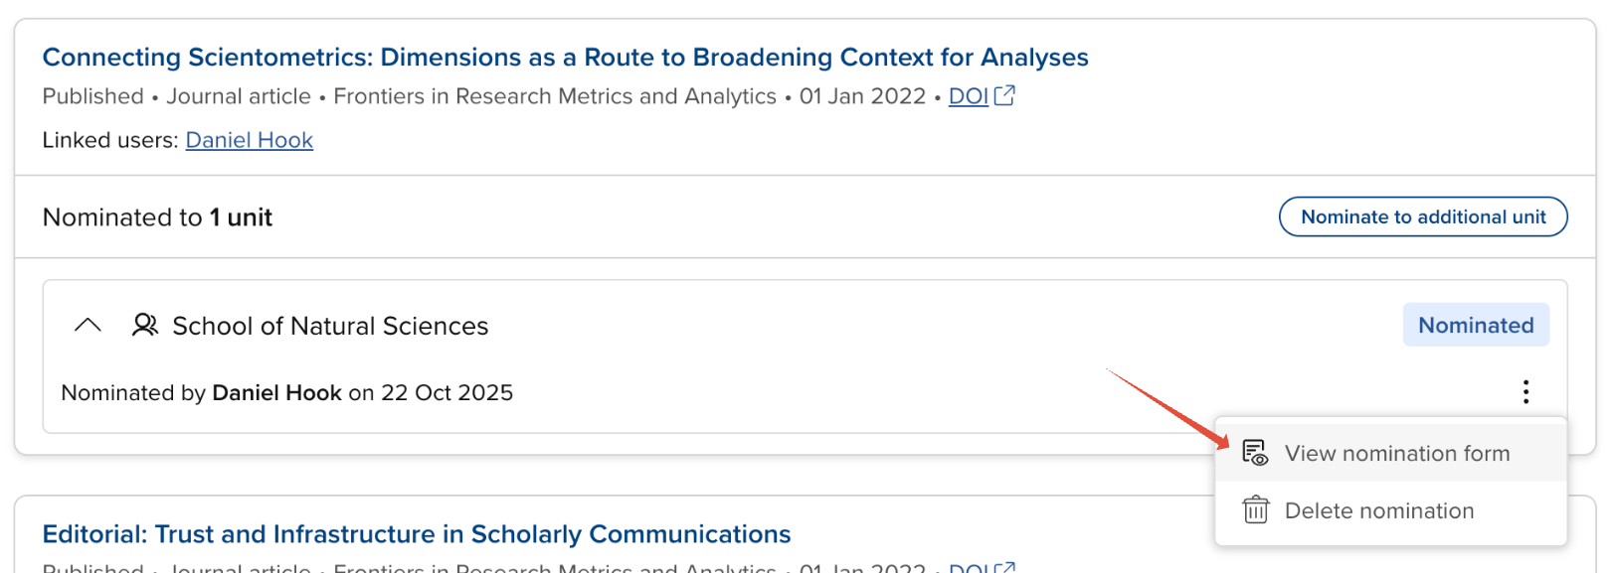This screenshot has width=1614, height=573.
Task: Follow the DOI link of the Editorial article
Action: point(968,568)
